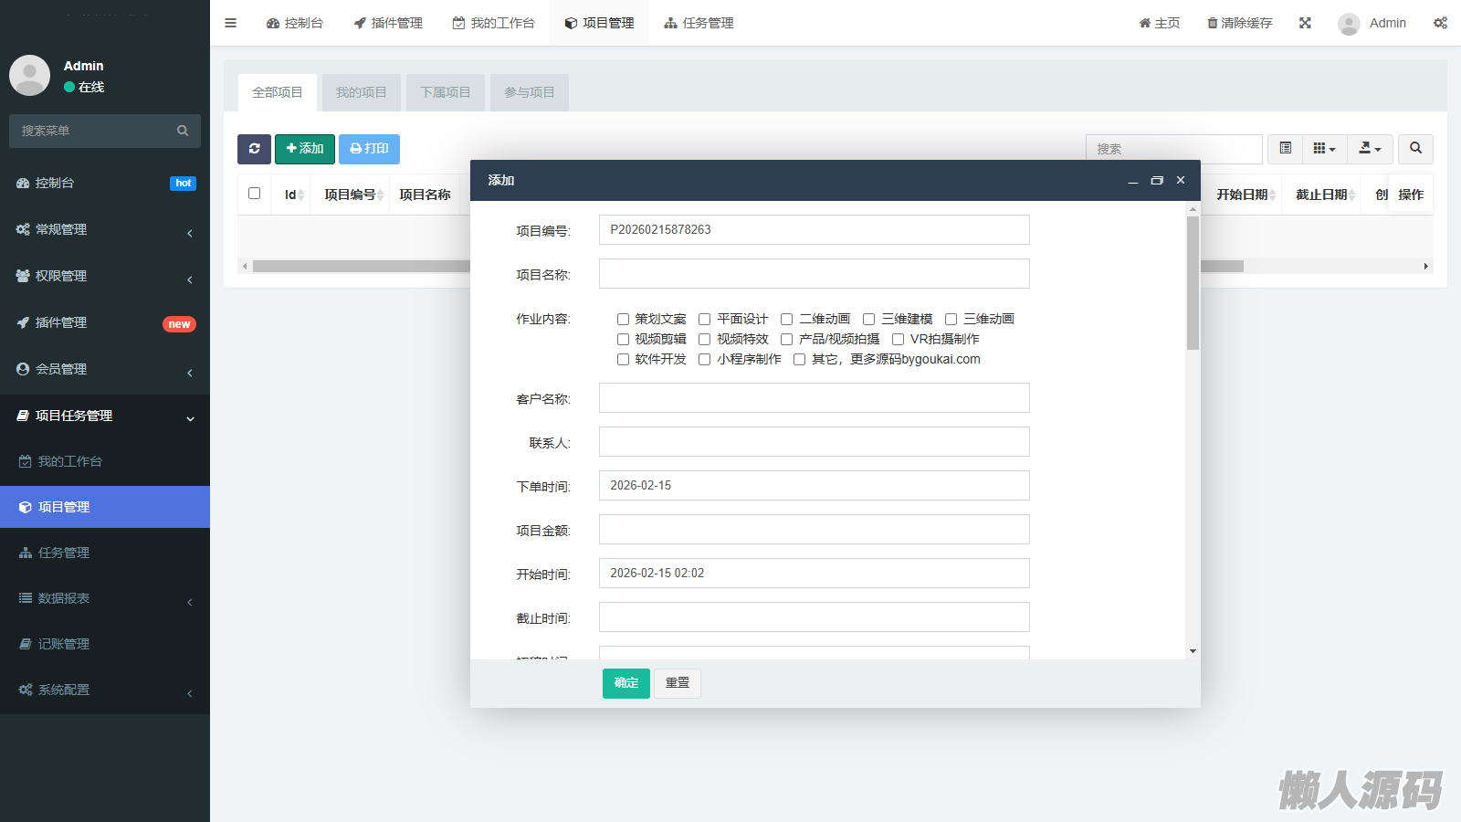
Task: Switch to the 我的项目 tab
Action: point(361,92)
